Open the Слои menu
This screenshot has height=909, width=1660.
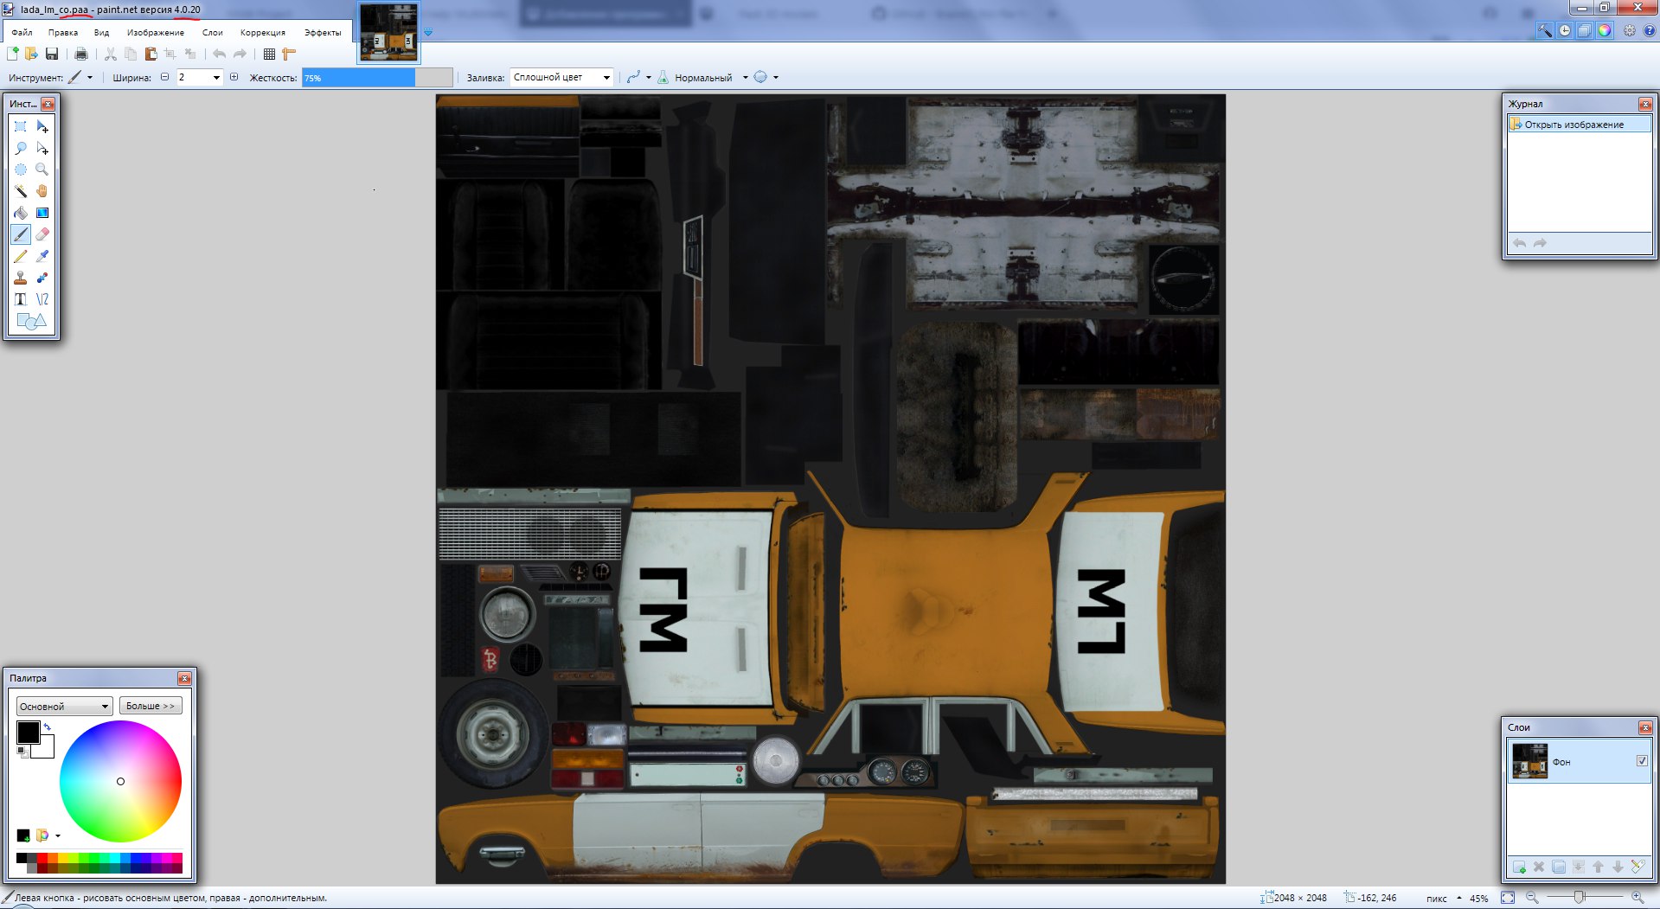212,33
